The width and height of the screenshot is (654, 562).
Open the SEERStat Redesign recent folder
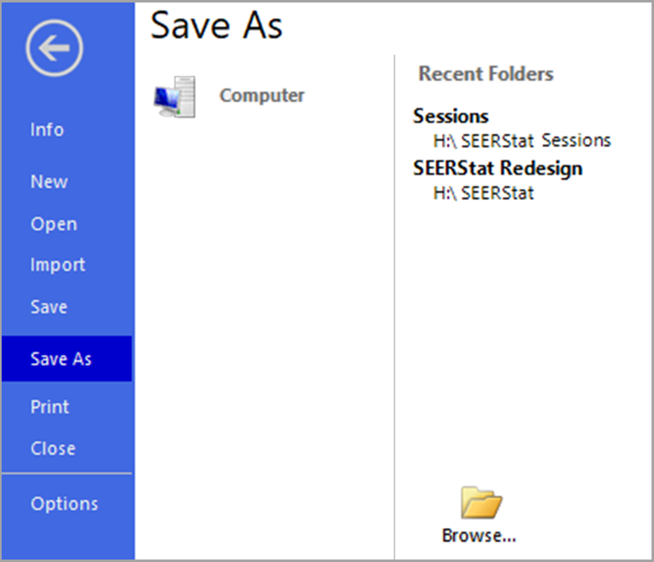[x=497, y=168]
